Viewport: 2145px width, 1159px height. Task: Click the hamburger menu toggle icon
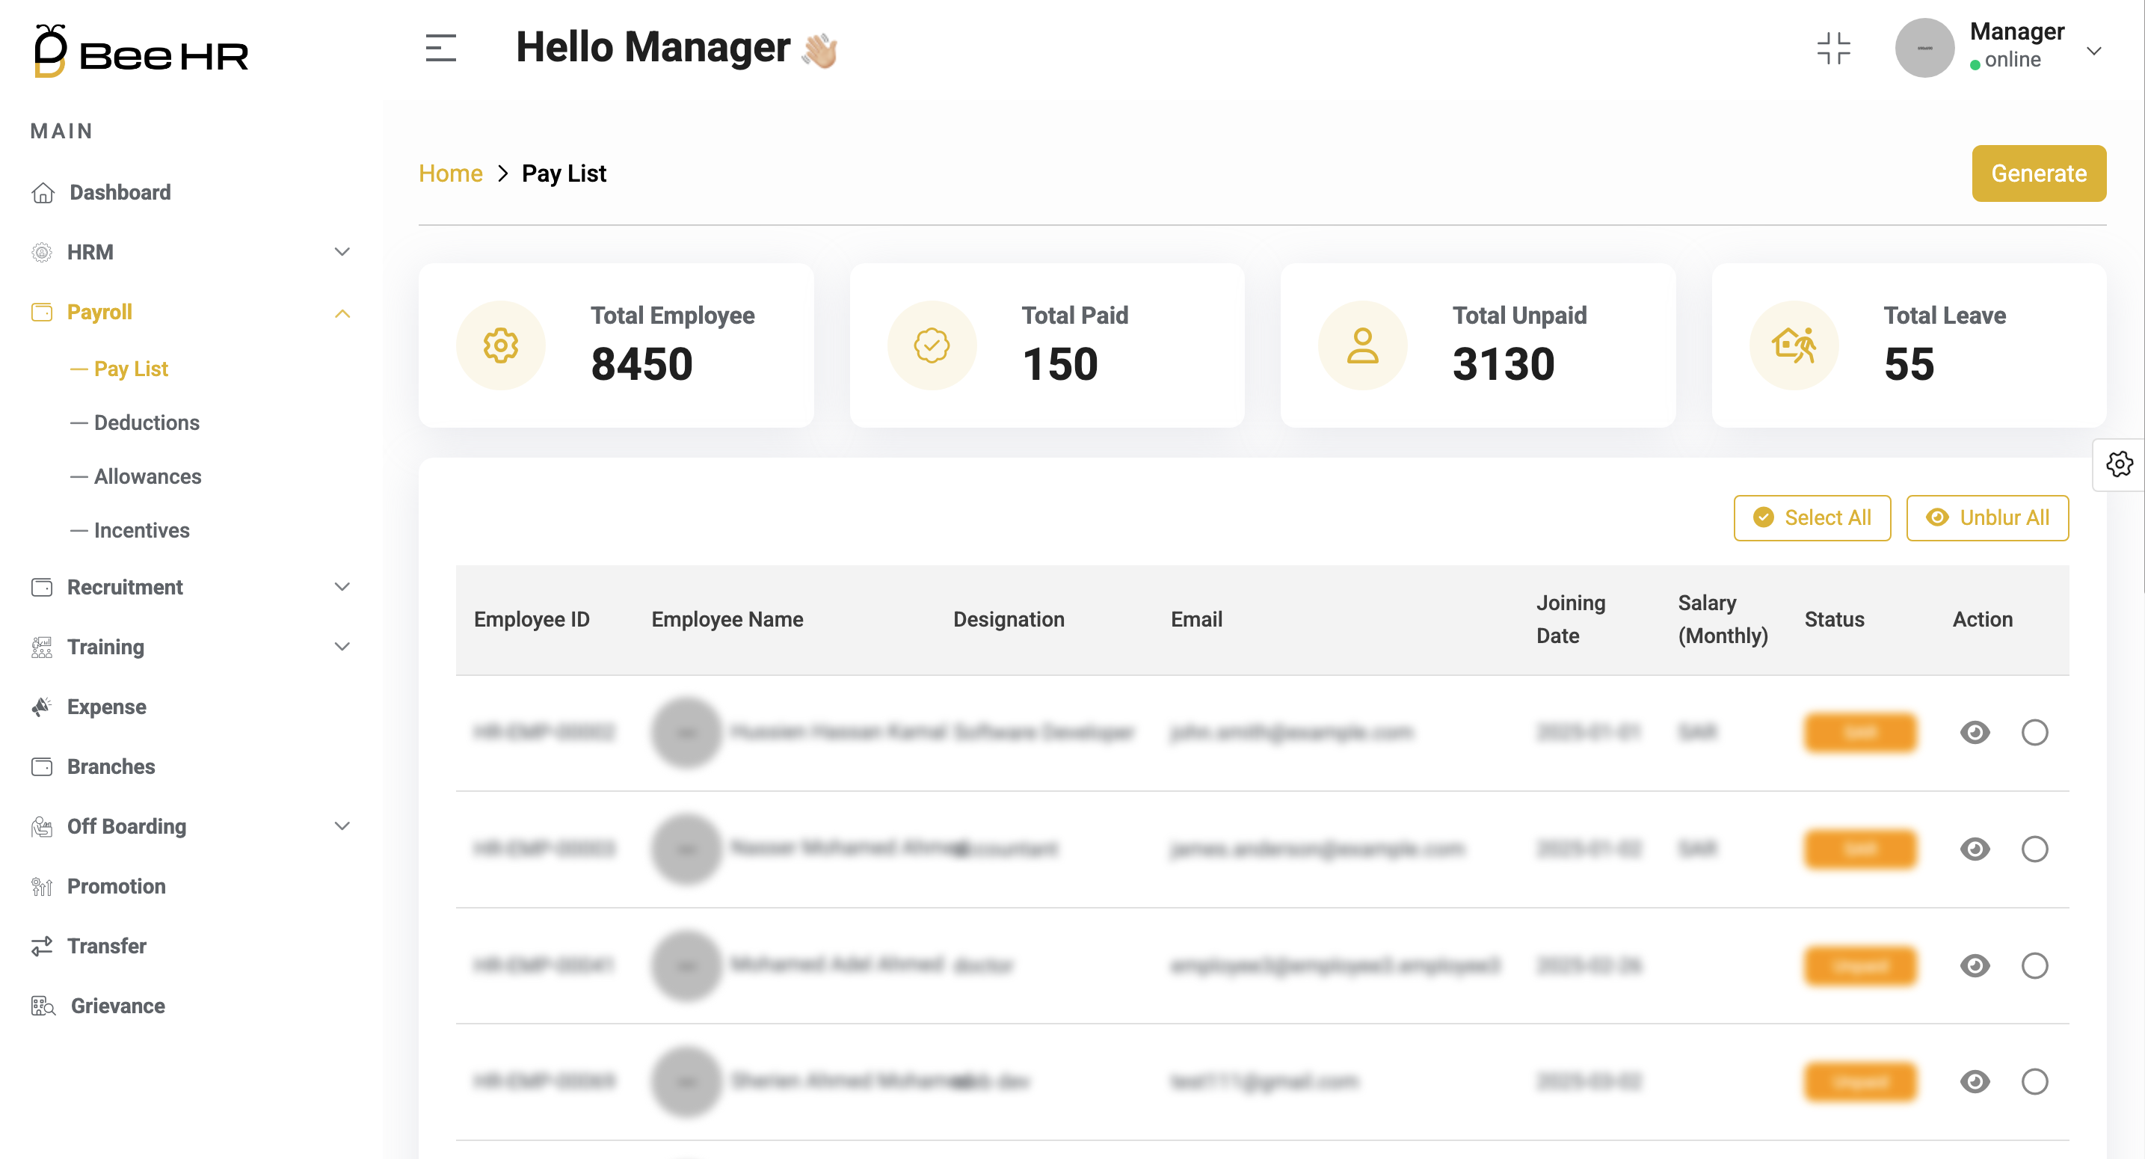440,49
